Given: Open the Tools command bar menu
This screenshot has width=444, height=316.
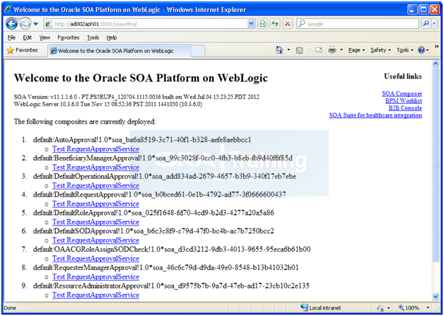Looking at the screenshot, I should click(405, 50).
